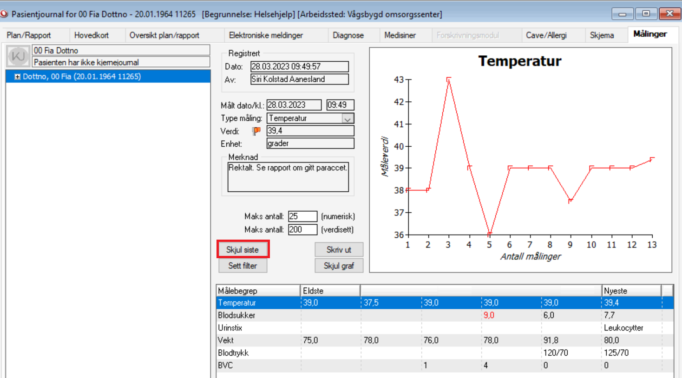Click Temperatur value 37,5

(x=371, y=303)
